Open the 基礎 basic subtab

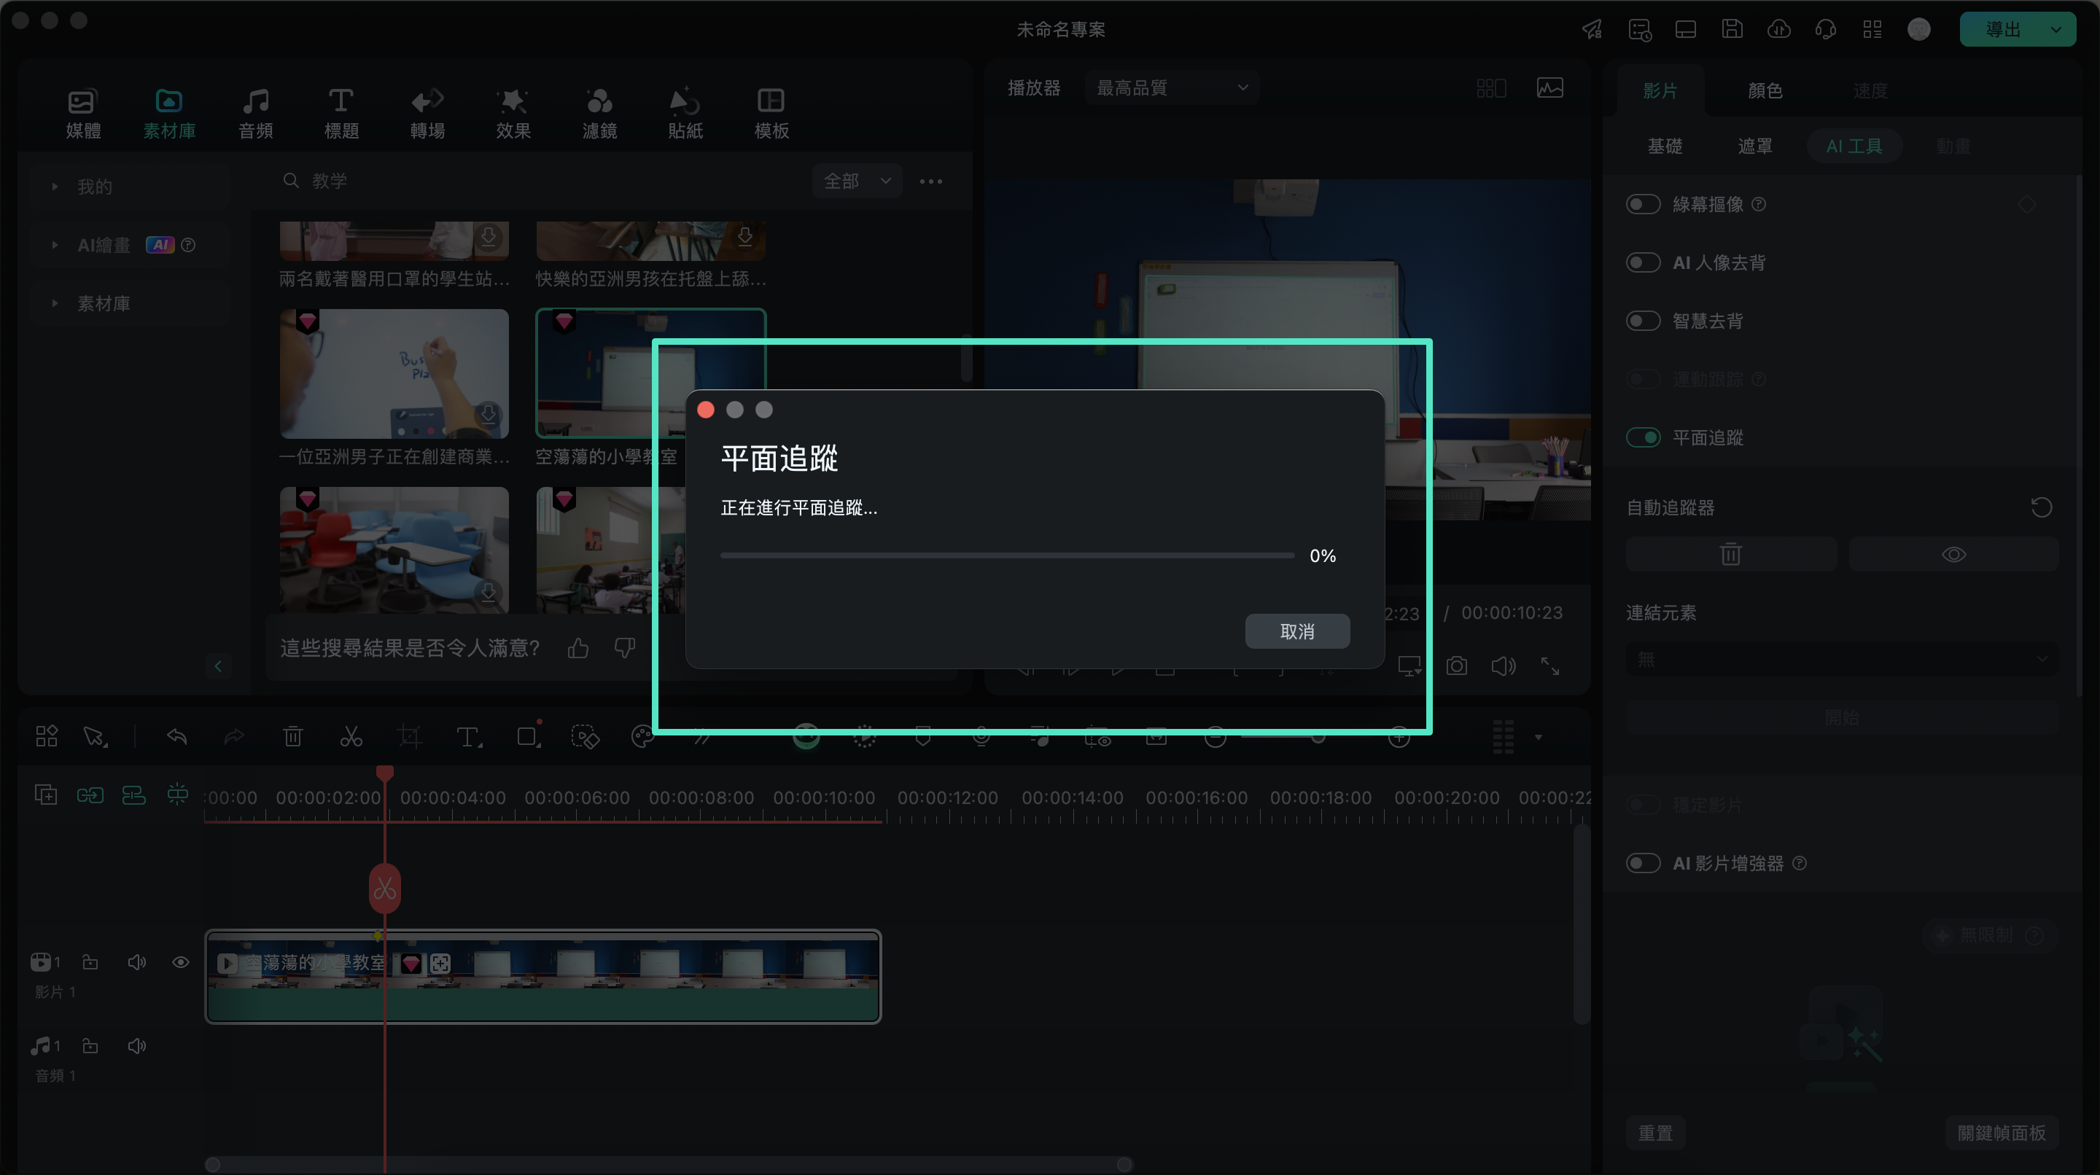tap(1664, 146)
